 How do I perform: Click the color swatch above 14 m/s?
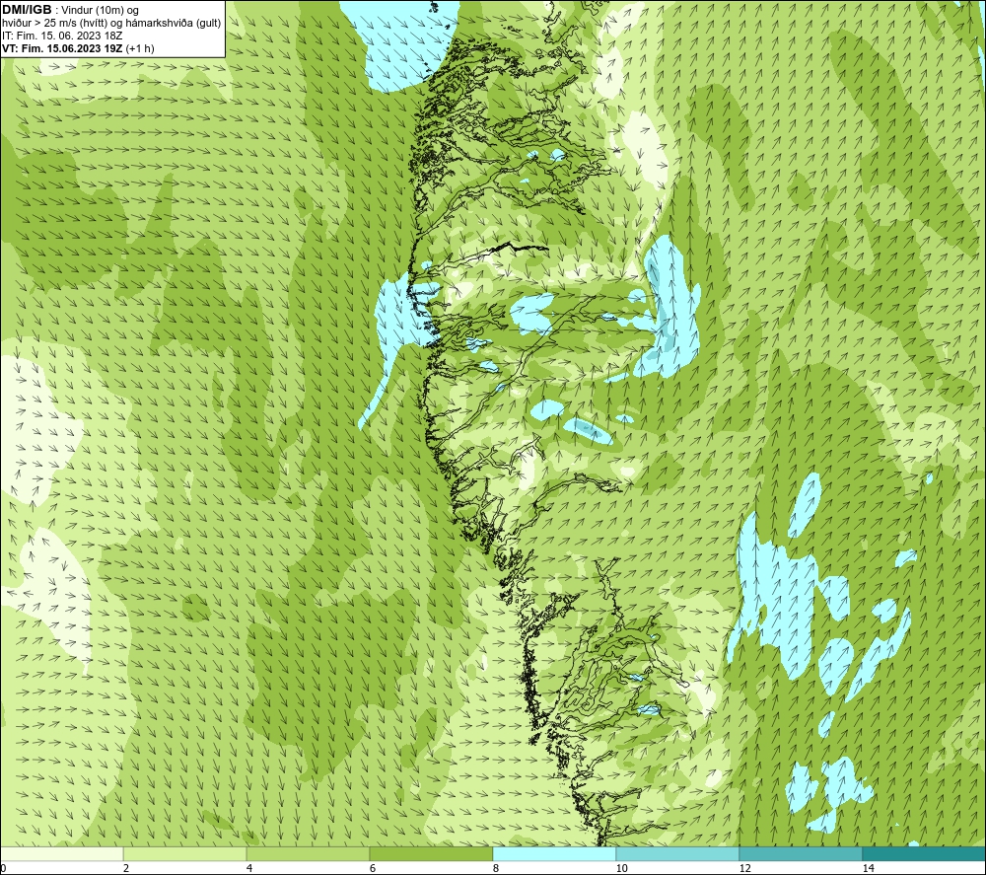tap(924, 853)
